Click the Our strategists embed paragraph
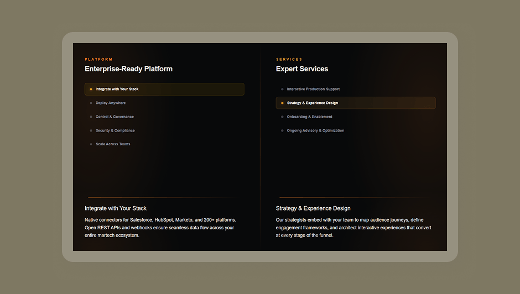This screenshot has width=520, height=294. [x=353, y=228]
